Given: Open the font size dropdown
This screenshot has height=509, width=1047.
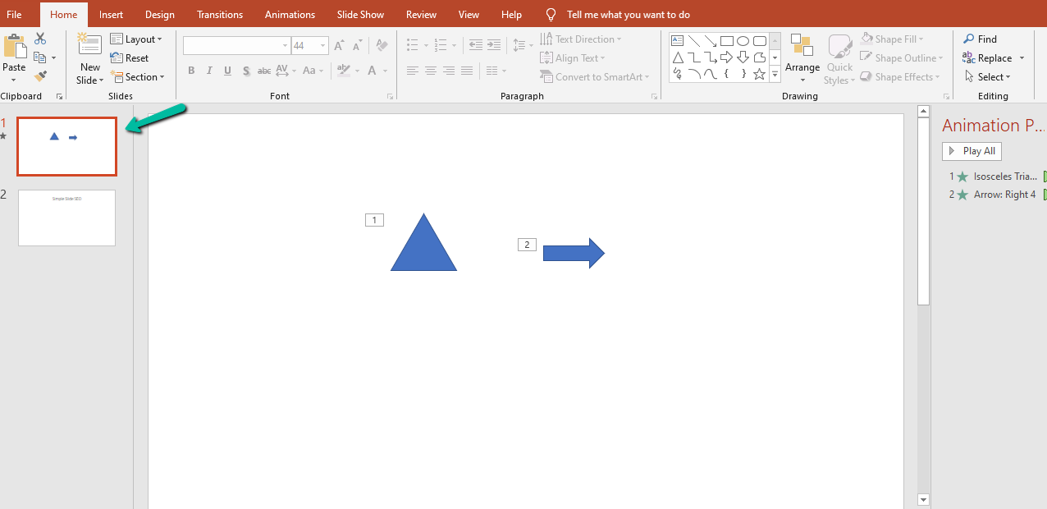Looking at the screenshot, I should [x=321, y=45].
